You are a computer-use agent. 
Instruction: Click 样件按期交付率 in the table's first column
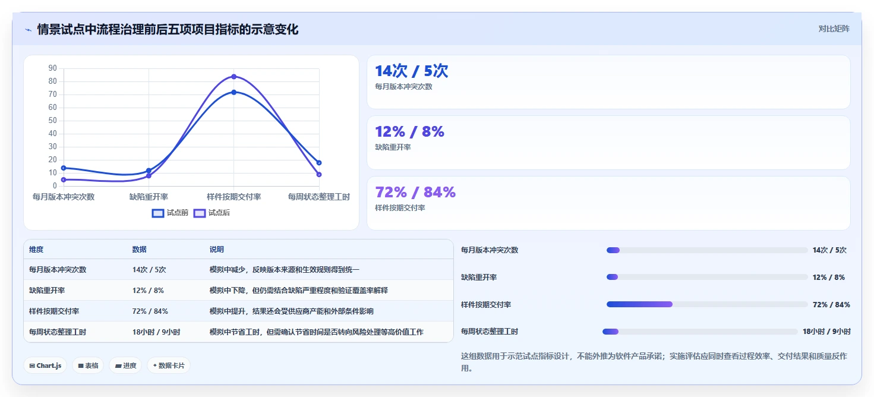54,311
